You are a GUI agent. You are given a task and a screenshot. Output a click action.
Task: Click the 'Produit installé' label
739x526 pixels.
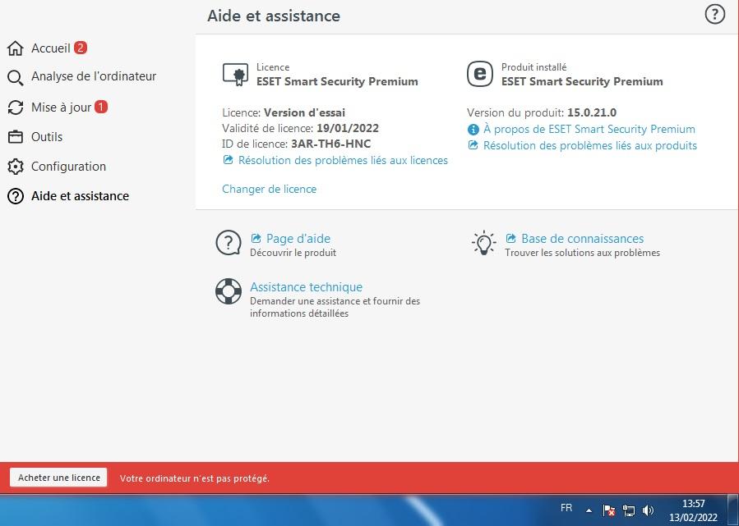tap(534, 67)
